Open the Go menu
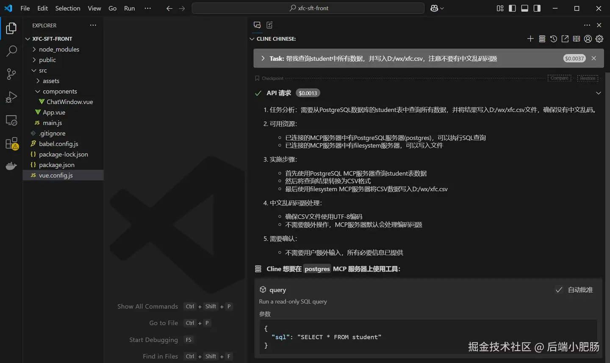 click(x=112, y=8)
